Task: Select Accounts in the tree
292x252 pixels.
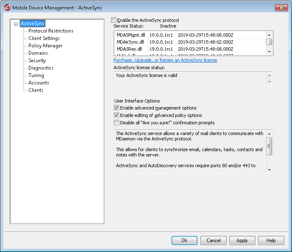Action: [x=38, y=83]
